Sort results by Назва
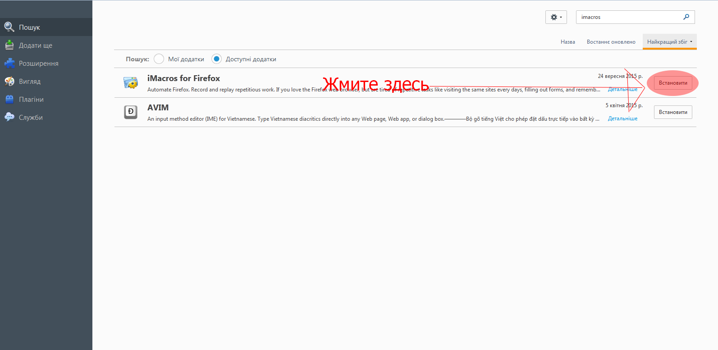Viewport: 718px width, 350px height. pos(568,42)
